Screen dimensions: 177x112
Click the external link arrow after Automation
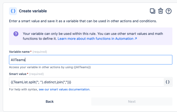click(136, 39)
